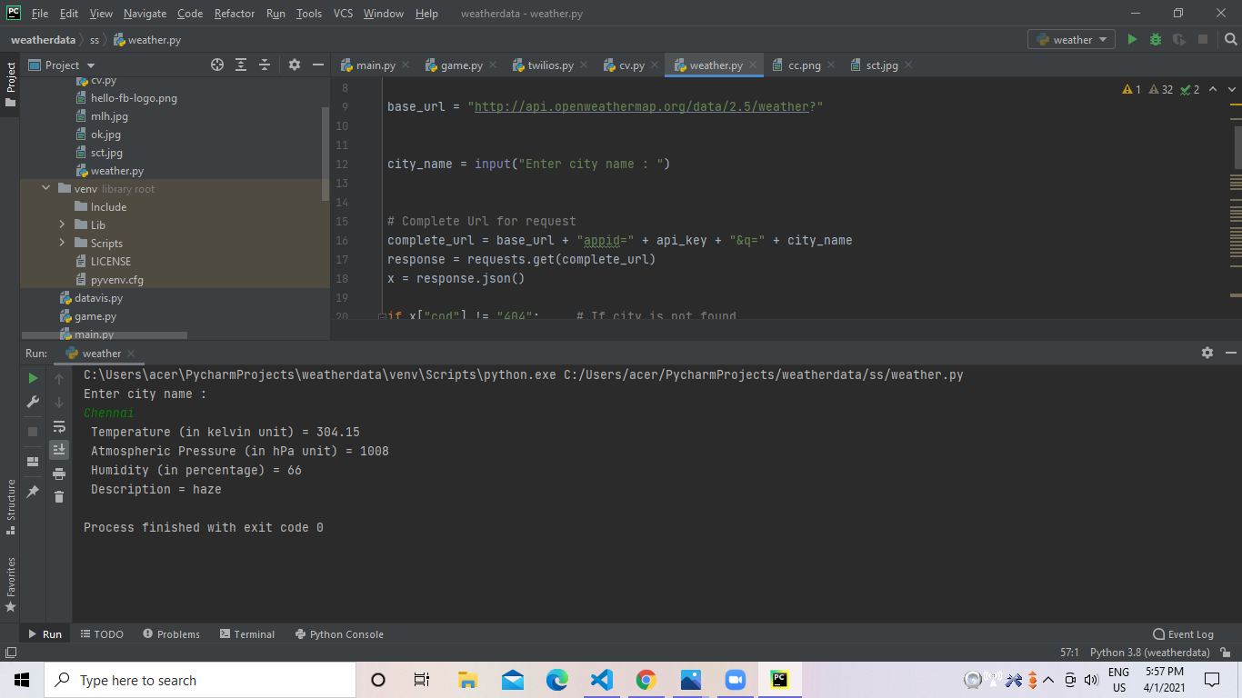Click the Up the stack trace arrow

pos(59,378)
